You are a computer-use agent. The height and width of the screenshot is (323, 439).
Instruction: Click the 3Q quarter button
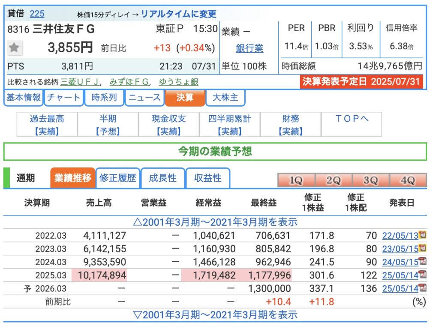[x=371, y=180]
